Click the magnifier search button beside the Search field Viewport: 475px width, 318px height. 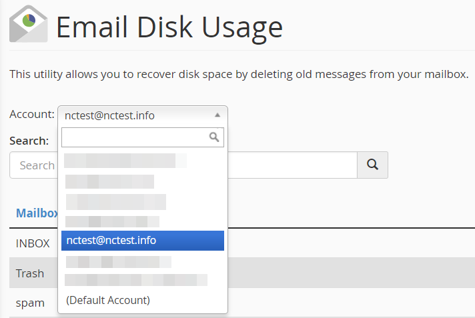pyautogui.click(x=373, y=165)
